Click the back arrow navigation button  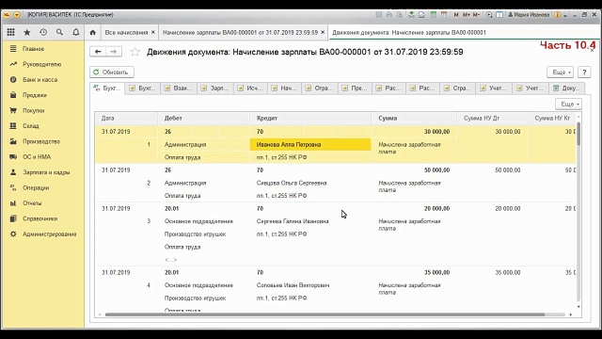(x=98, y=52)
